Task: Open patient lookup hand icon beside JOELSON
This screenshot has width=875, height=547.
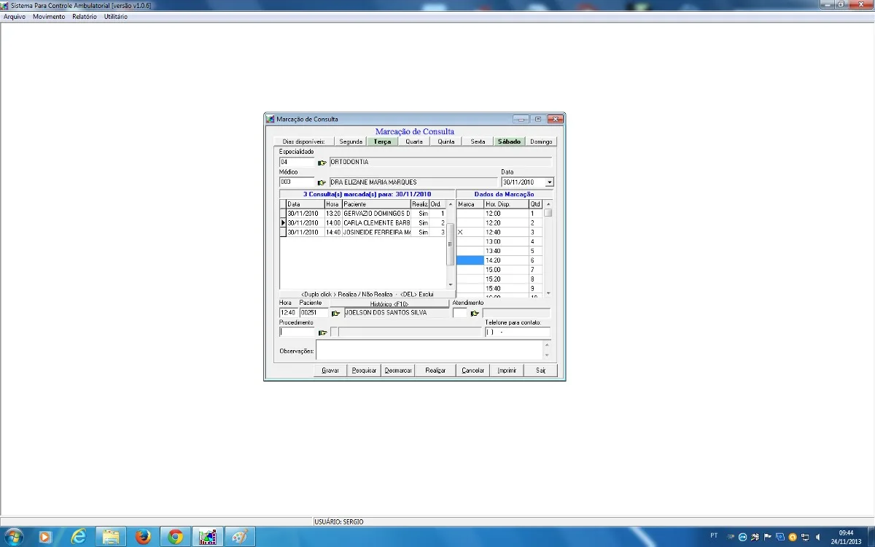Action: pyautogui.click(x=336, y=313)
